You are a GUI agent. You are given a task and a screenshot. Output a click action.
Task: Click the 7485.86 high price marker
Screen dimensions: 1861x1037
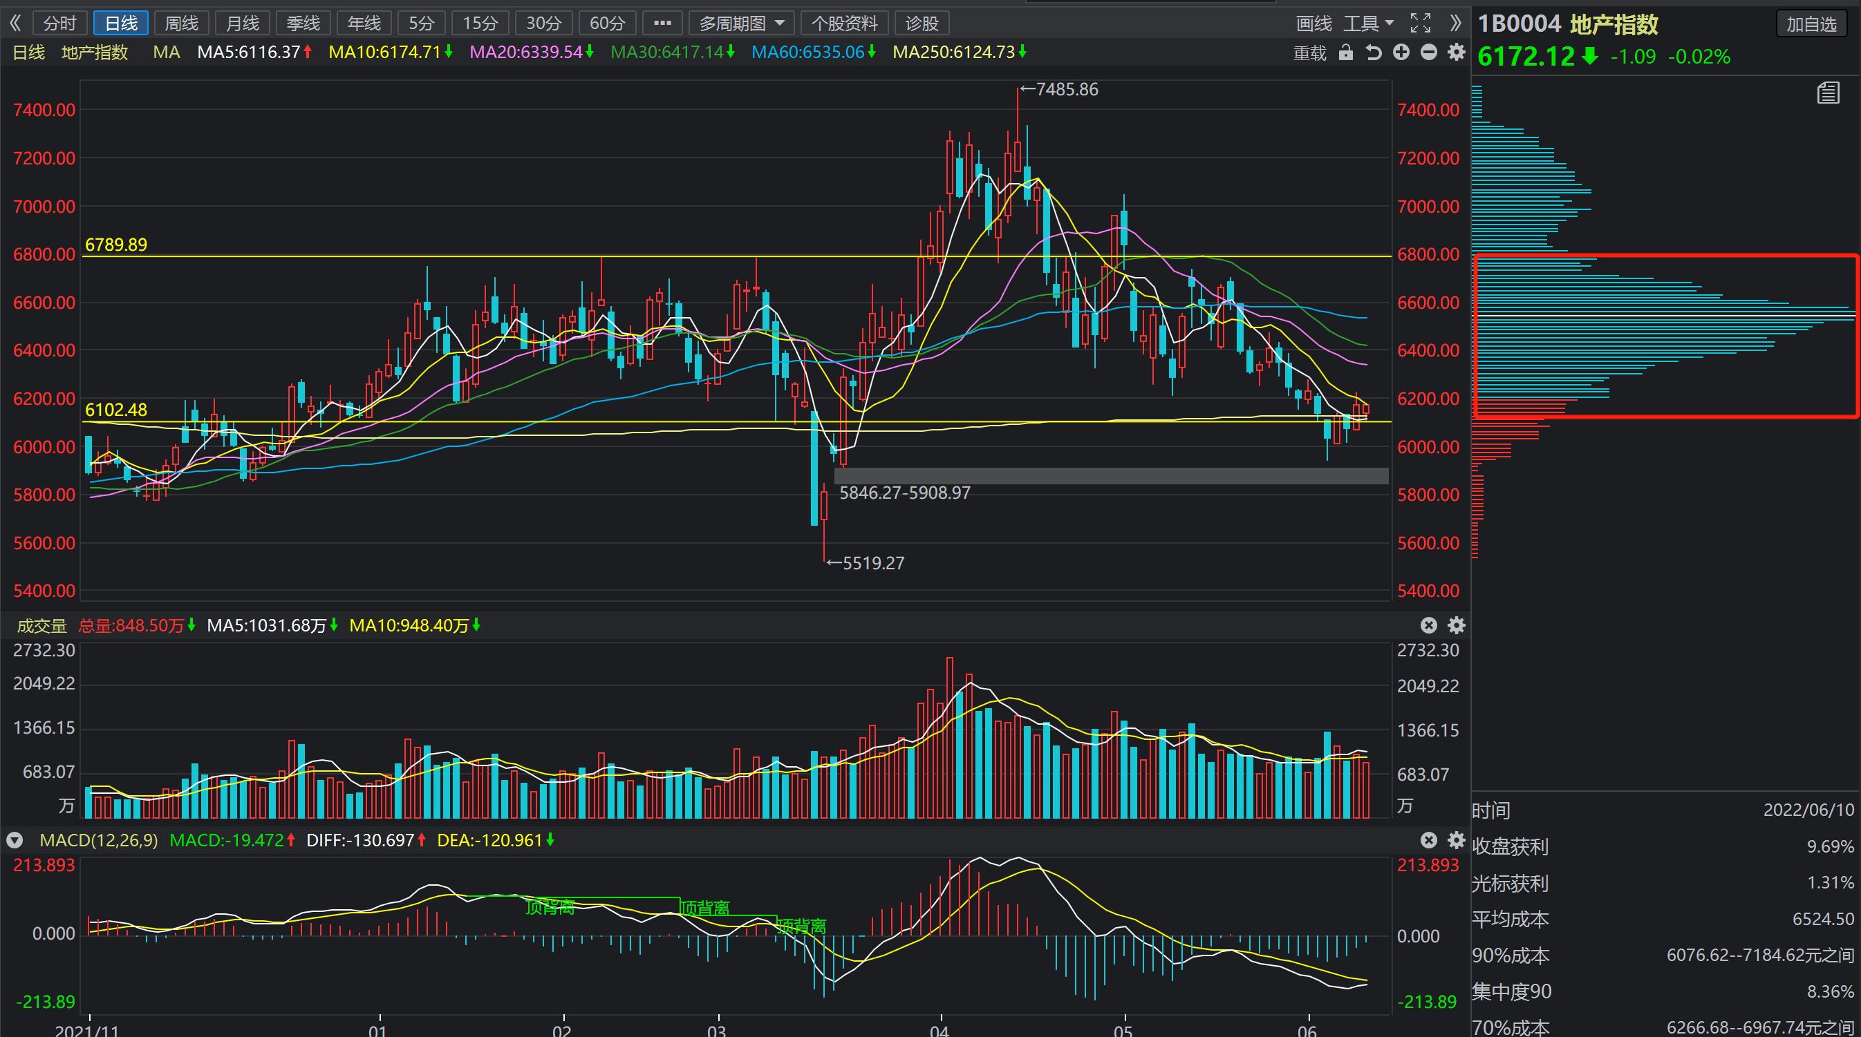coord(1058,90)
